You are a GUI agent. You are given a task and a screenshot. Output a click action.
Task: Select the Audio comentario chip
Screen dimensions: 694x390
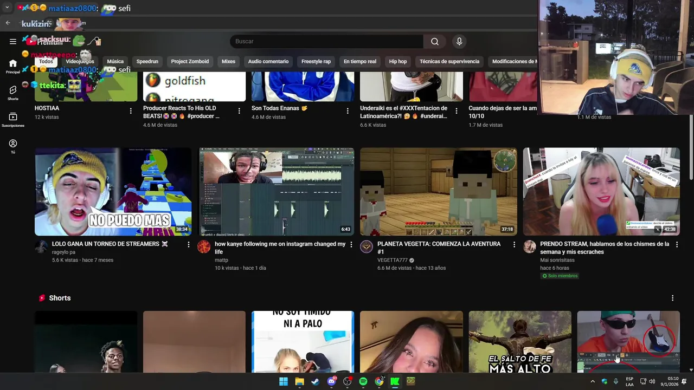pyautogui.click(x=268, y=62)
